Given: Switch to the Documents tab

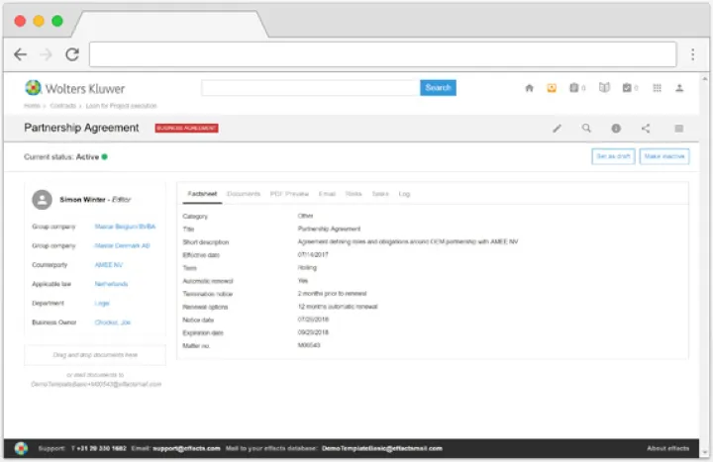Looking at the screenshot, I should click(243, 194).
